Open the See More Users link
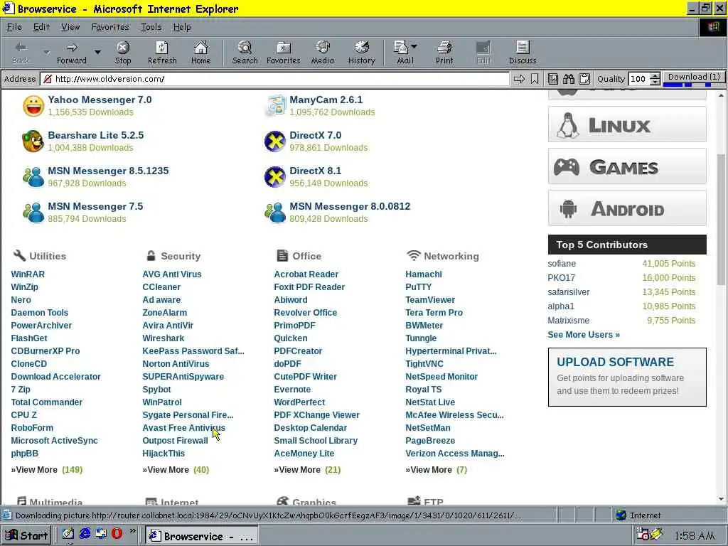728x546 pixels. pos(584,335)
